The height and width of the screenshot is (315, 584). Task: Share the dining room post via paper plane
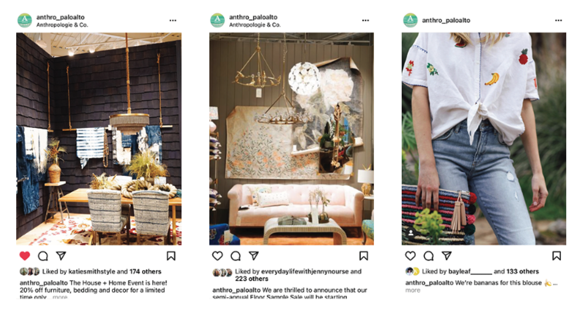pyautogui.click(x=61, y=256)
